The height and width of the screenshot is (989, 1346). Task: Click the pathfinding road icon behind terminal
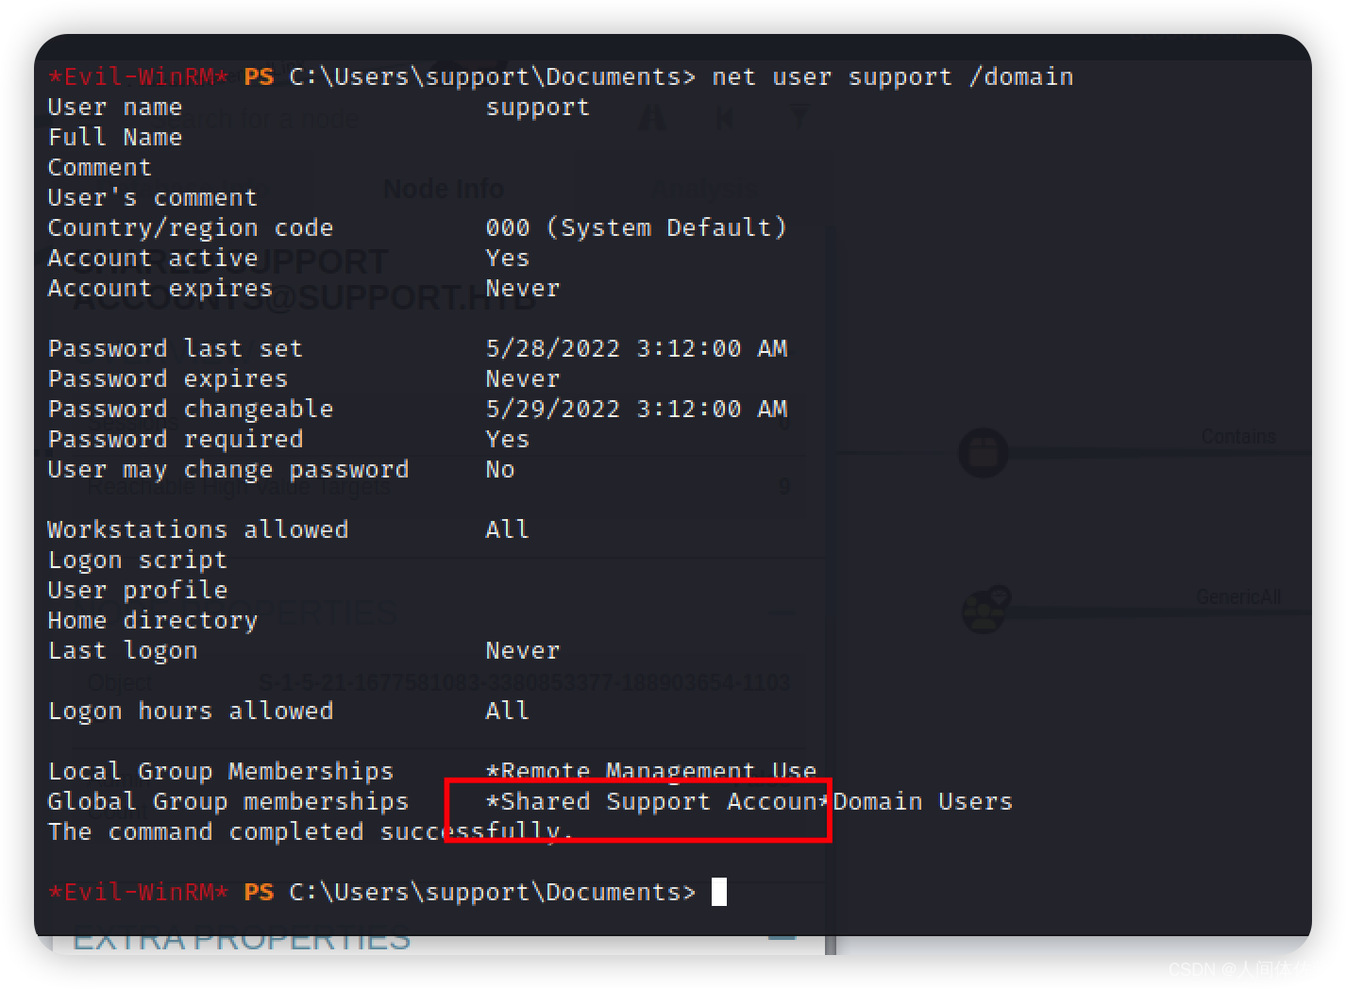[652, 118]
